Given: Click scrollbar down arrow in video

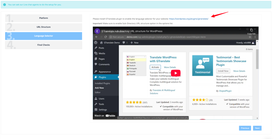Looking at the screenshot, I should pyautogui.click(x=257, y=118).
